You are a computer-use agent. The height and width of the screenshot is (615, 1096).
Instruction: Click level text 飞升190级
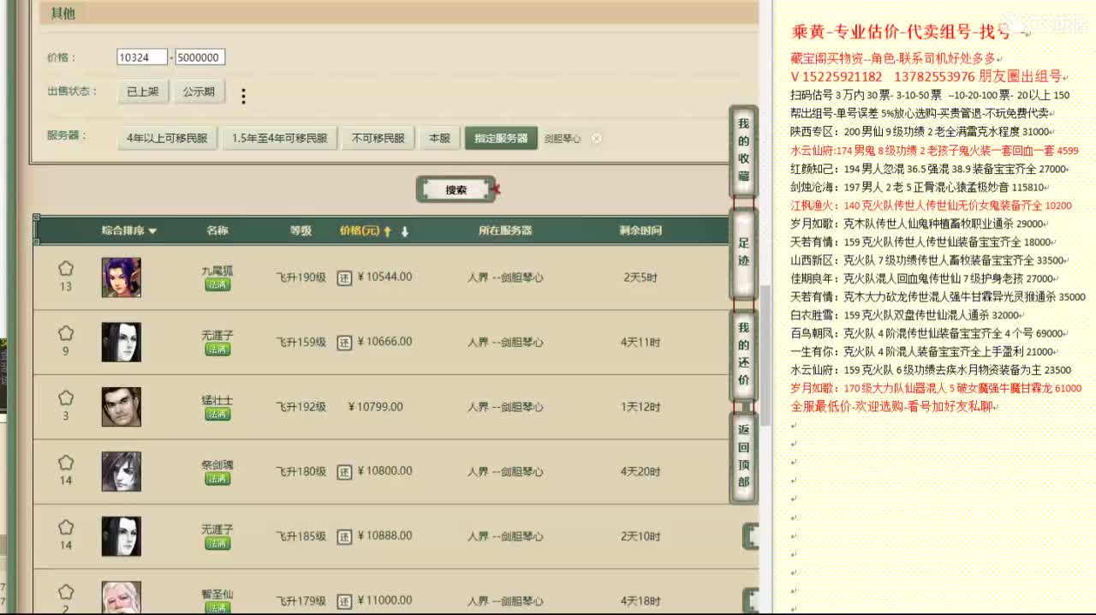click(x=301, y=278)
